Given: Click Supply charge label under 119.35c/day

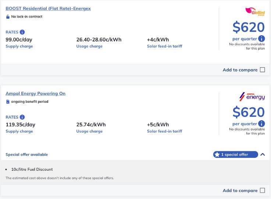Looking at the screenshot, I should [19, 131].
